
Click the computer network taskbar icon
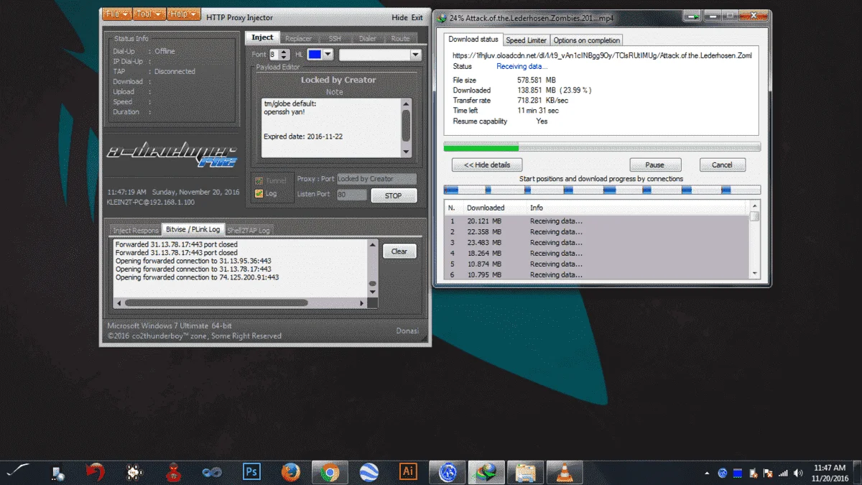point(58,473)
